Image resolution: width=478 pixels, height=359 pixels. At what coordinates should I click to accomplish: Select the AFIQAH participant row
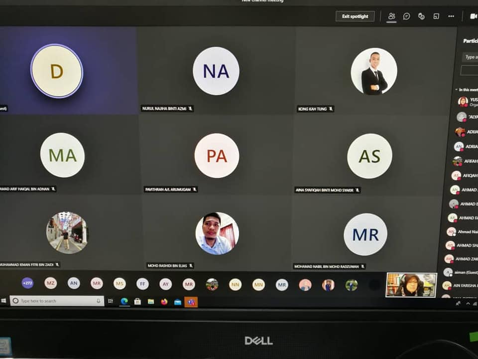464,176
